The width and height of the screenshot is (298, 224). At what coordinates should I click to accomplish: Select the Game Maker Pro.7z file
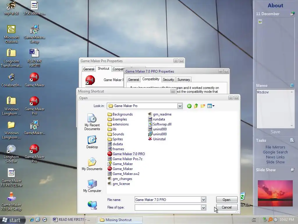coord(125,159)
